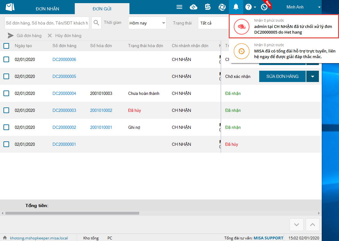Open the notification bell
Screen dimensions: 339x241
coord(236,7)
